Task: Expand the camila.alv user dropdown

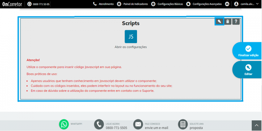Action: click(247, 4)
